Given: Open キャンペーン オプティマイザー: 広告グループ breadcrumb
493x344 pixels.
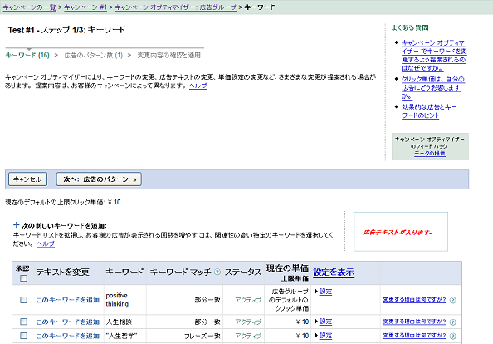Looking at the screenshot, I should click(175, 7).
